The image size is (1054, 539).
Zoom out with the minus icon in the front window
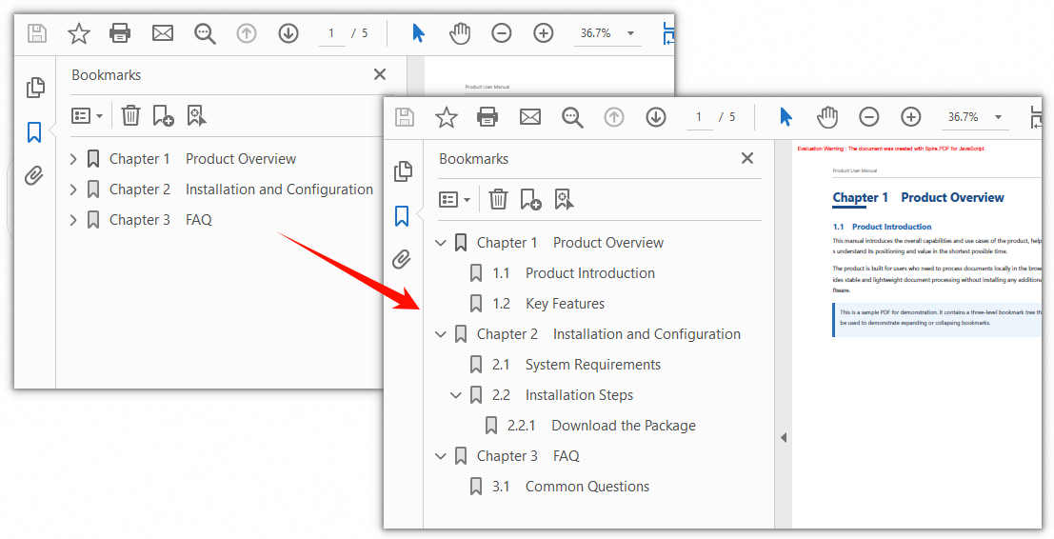[x=868, y=117]
